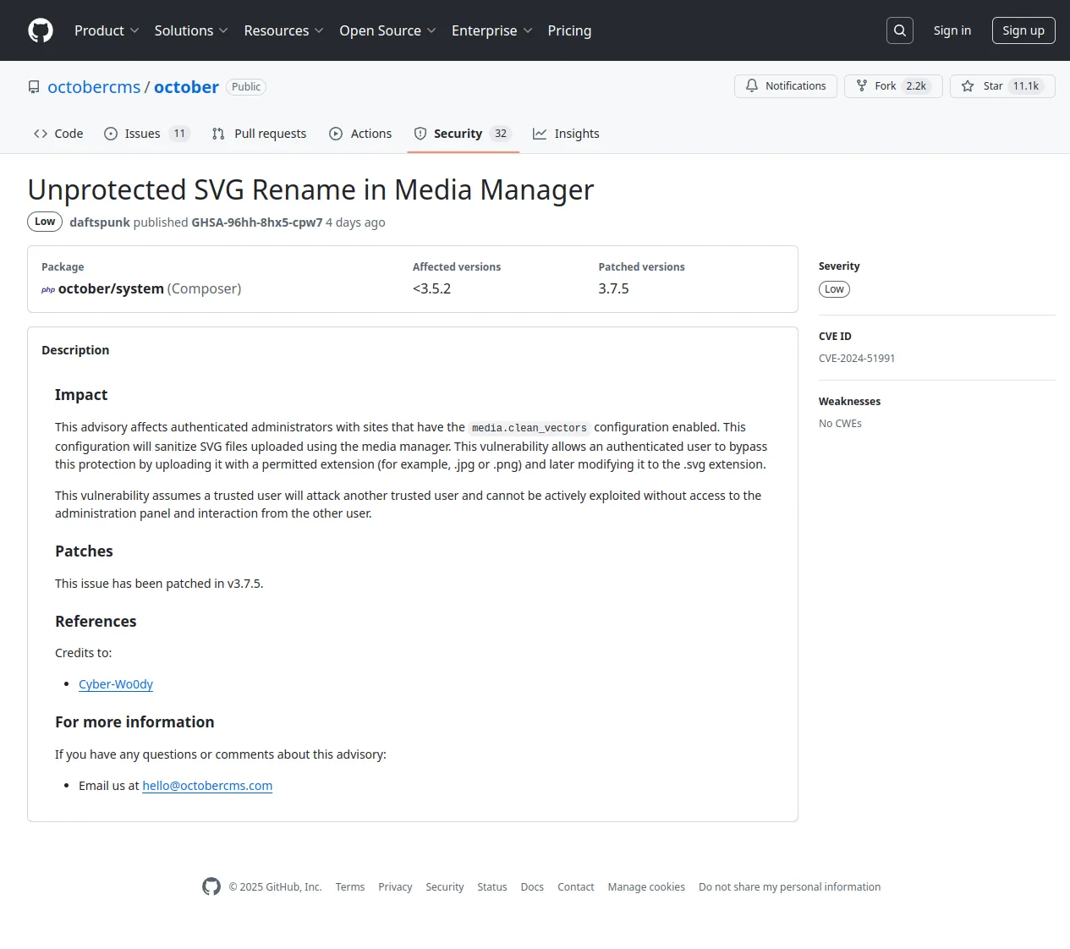Screen dimensions: 1070x949
Task: Expand the Solutions dropdown
Action: pos(191,30)
